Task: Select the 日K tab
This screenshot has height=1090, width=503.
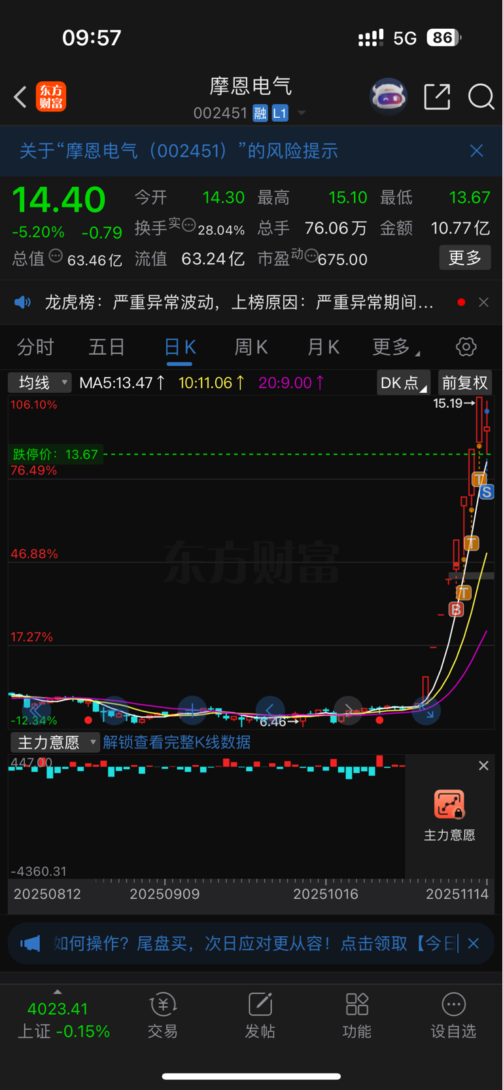Action: pos(180,348)
